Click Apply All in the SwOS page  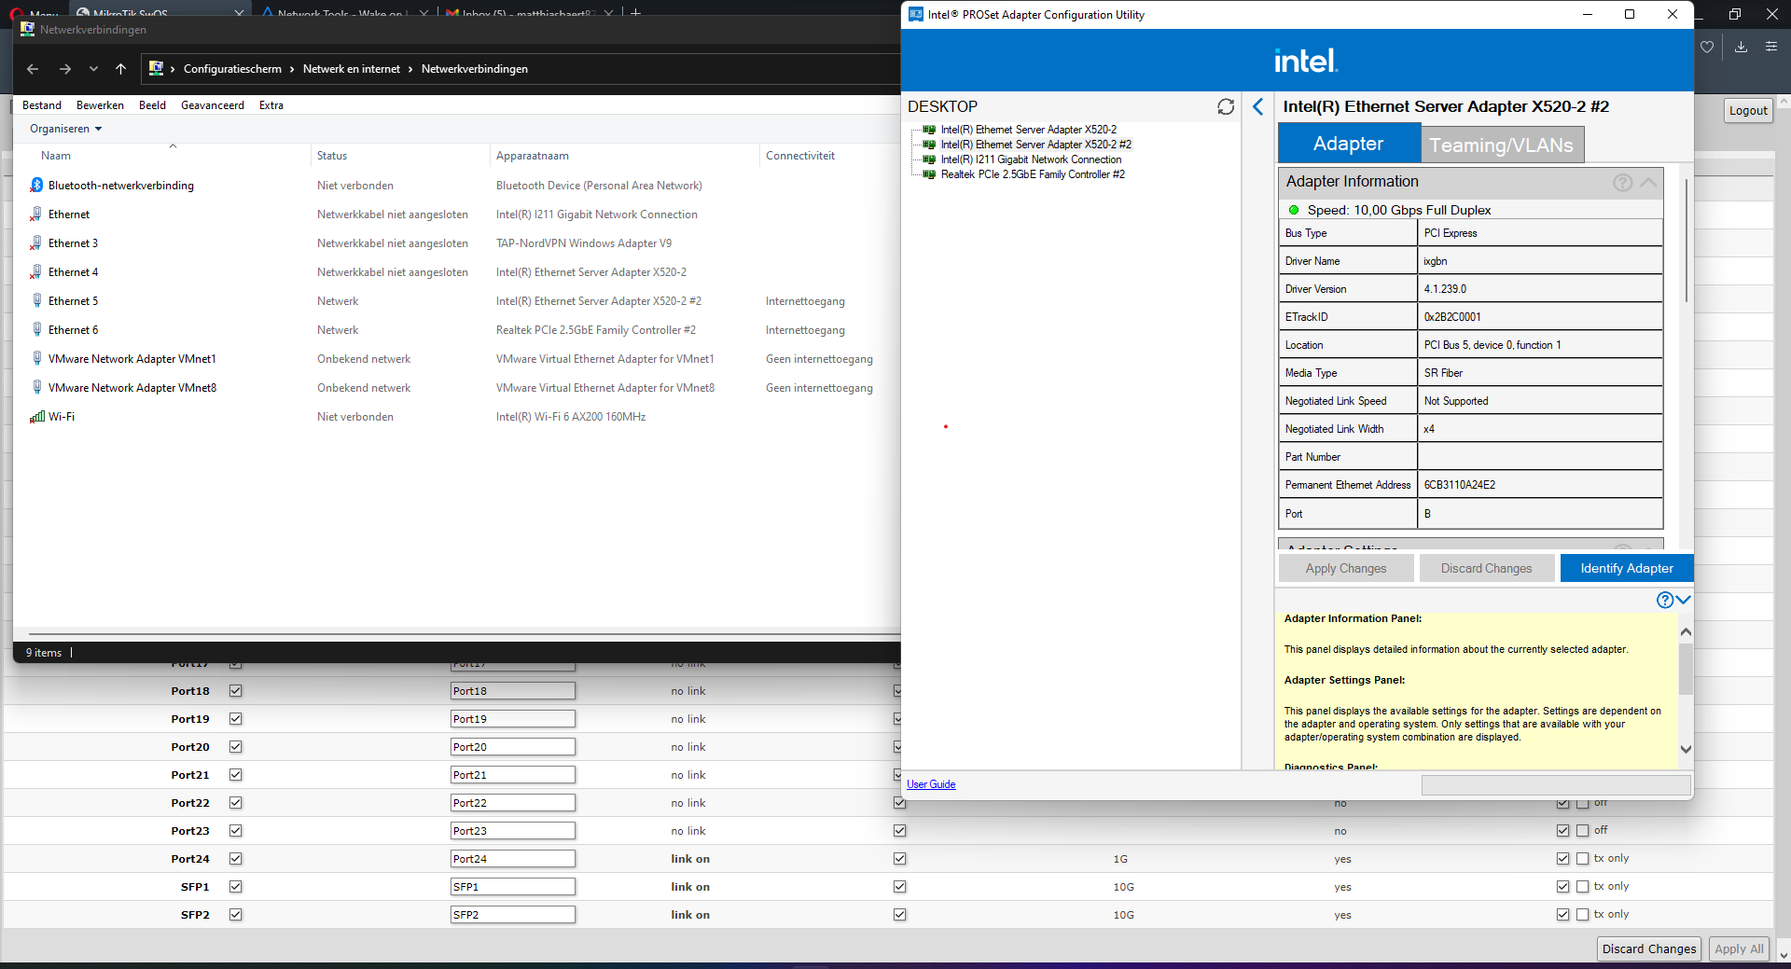pyautogui.click(x=1739, y=949)
